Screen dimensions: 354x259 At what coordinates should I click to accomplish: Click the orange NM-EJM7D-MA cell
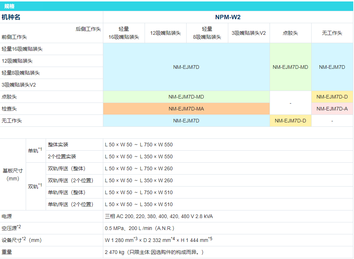(x=186, y=109)
